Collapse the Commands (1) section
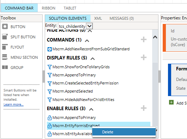This screenshot has height=139, width=187. (x=87, y=41)
